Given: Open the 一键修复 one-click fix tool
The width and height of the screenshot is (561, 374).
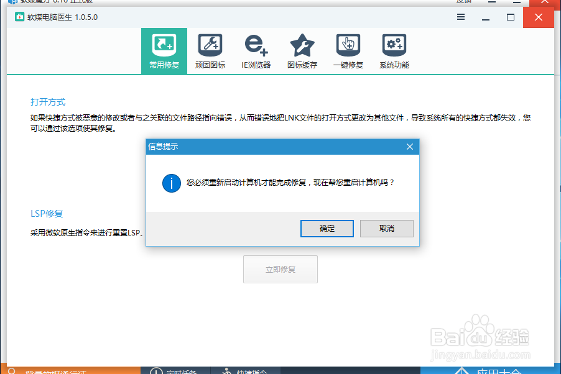Looking at the screenshot, I should pos(348,50).
